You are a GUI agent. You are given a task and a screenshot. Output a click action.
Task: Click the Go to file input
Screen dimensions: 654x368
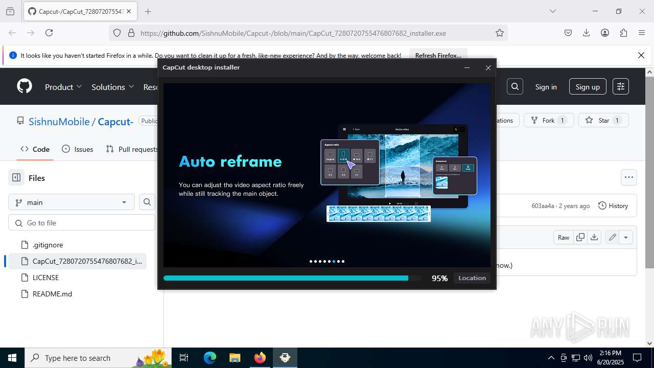[82, 223]
